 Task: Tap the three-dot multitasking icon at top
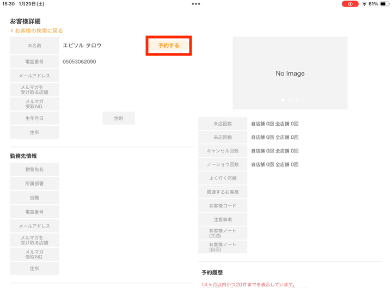[x=196, y=4]
